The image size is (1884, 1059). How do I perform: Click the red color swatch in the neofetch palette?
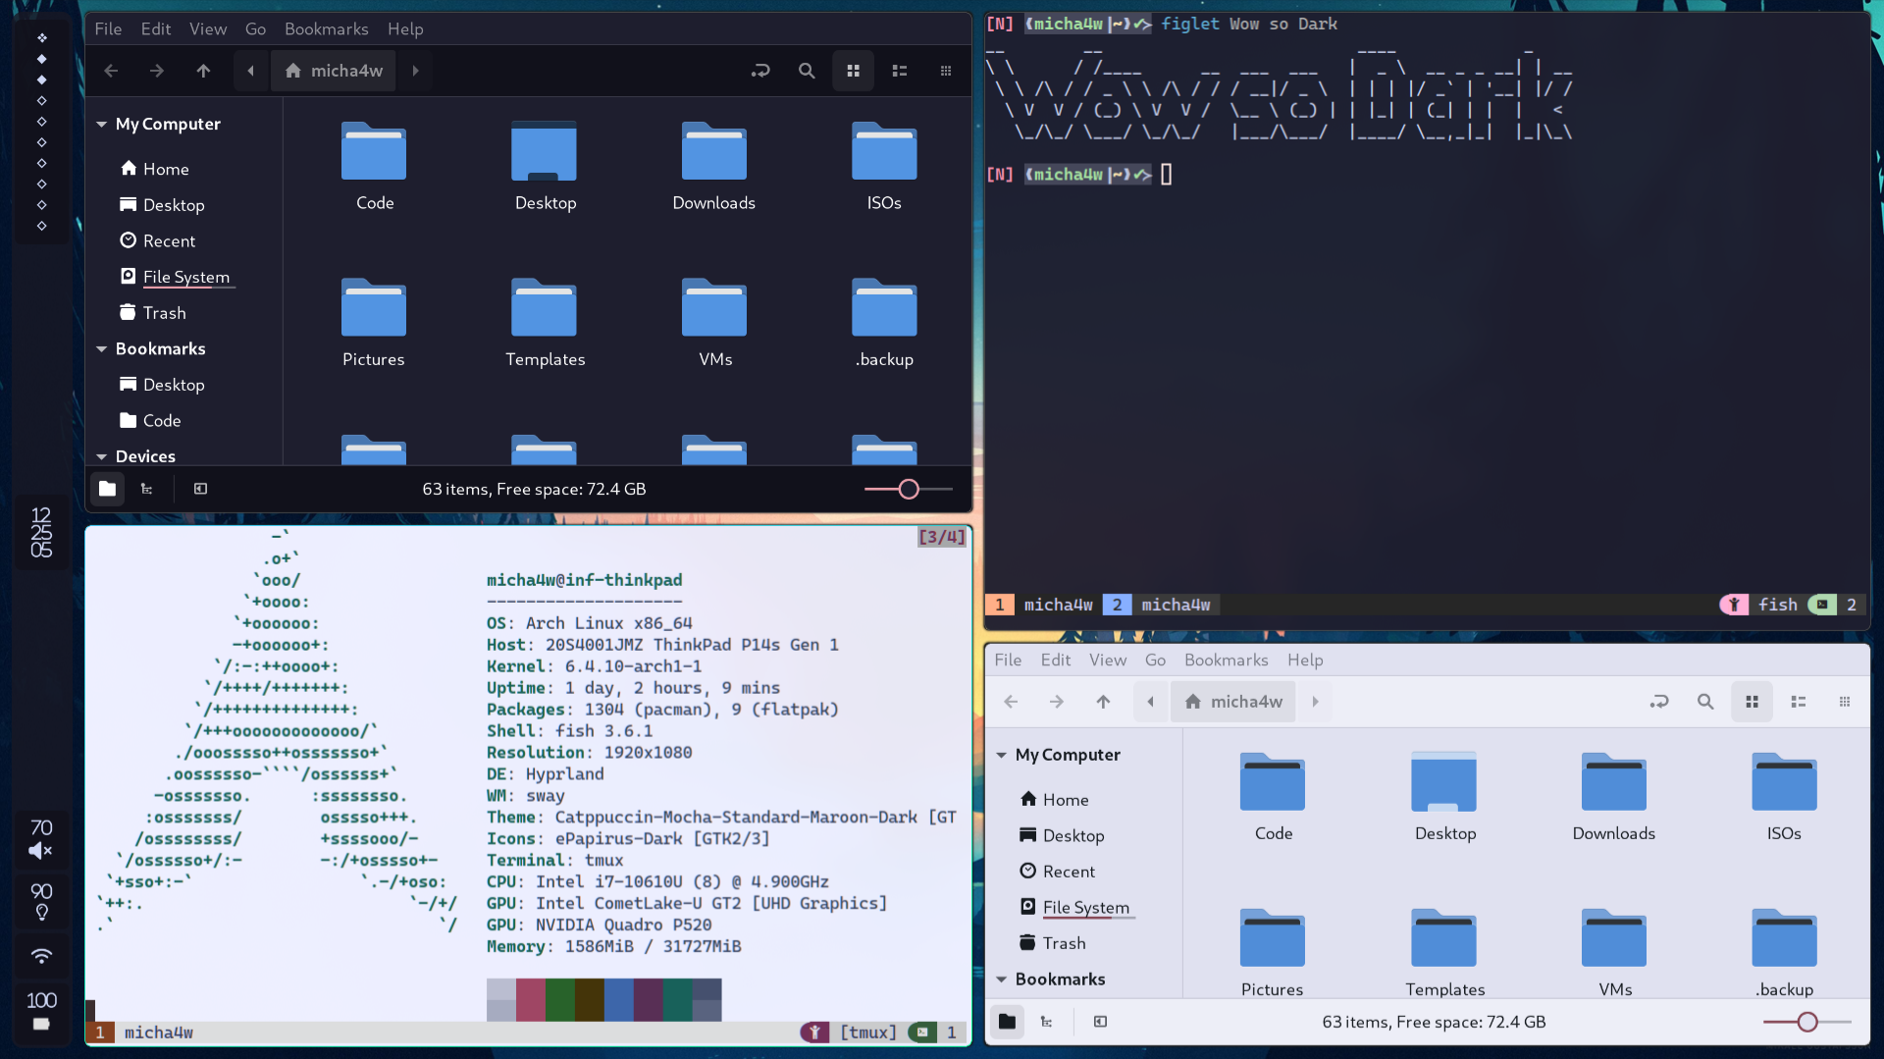[530, 999]
